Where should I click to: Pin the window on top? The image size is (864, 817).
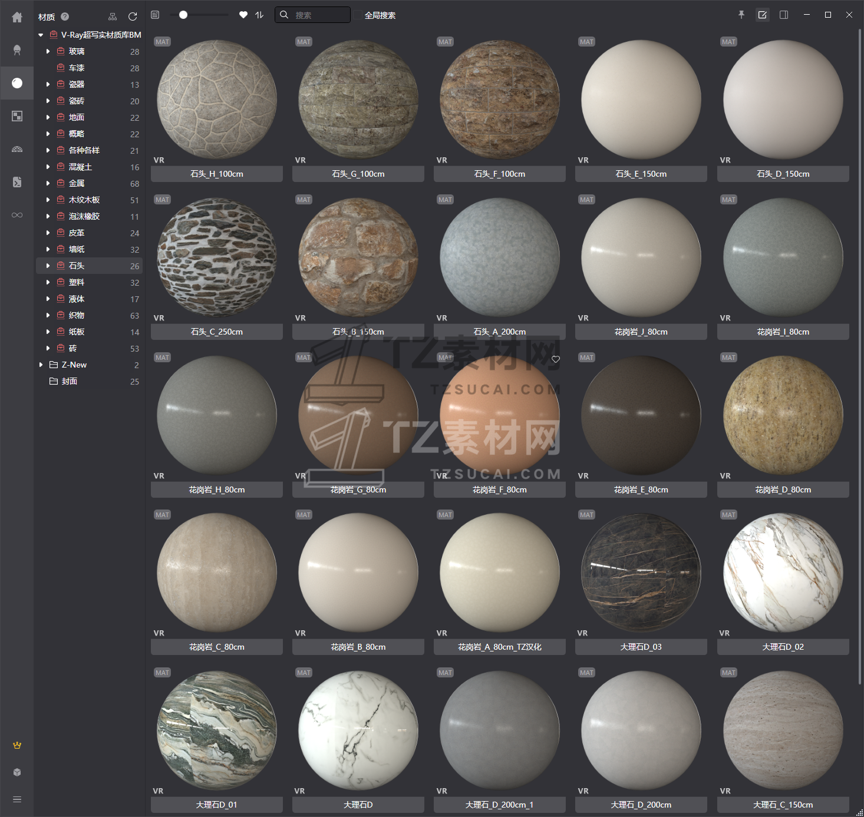click(741, 15)
